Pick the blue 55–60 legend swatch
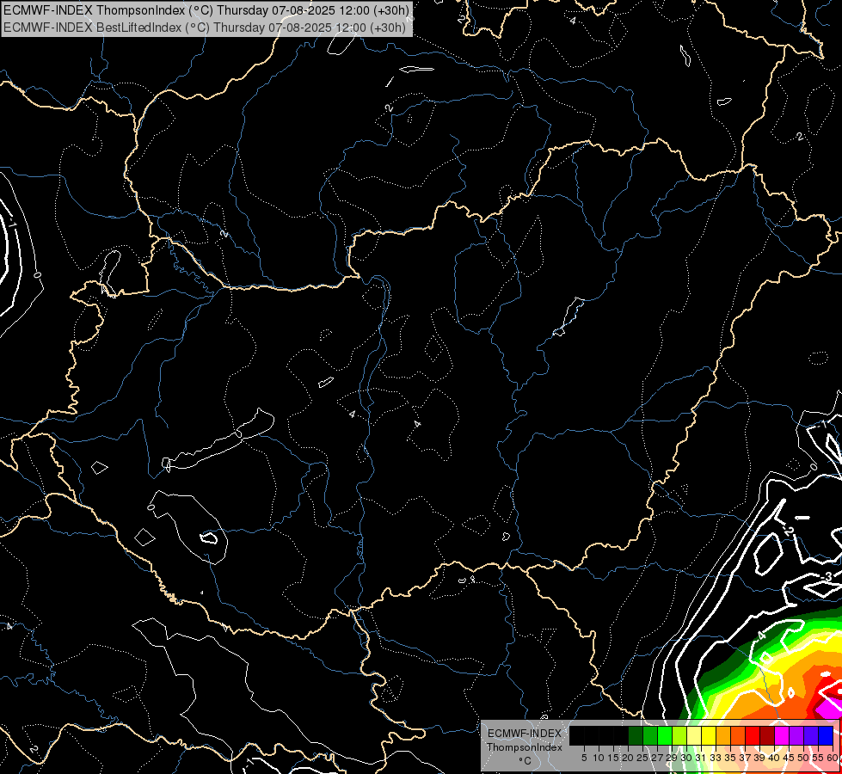842x774 pixels. (826, 736)
